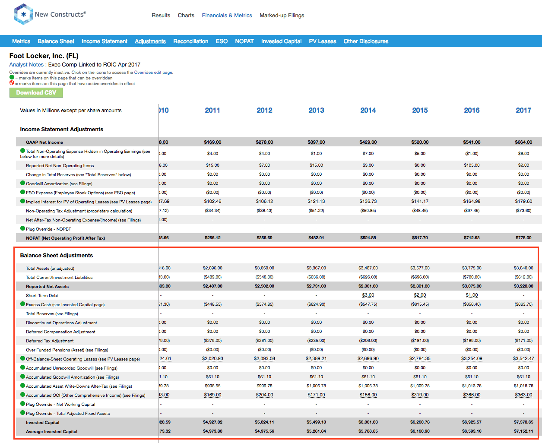542x443 pixels.
Task: Select Reported Net Assets 2013 value $2,731.00
Action: click(x=317, y=286)
